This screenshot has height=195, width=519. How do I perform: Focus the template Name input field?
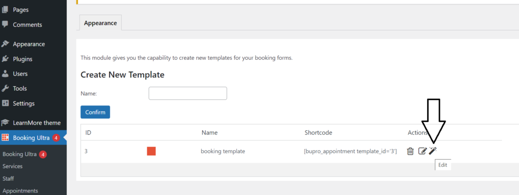point(188,93)
